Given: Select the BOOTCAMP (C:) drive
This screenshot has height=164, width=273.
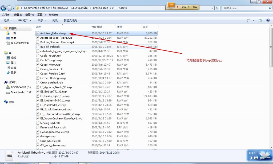Looking at the screenshot, I should [x=21, y=87].
